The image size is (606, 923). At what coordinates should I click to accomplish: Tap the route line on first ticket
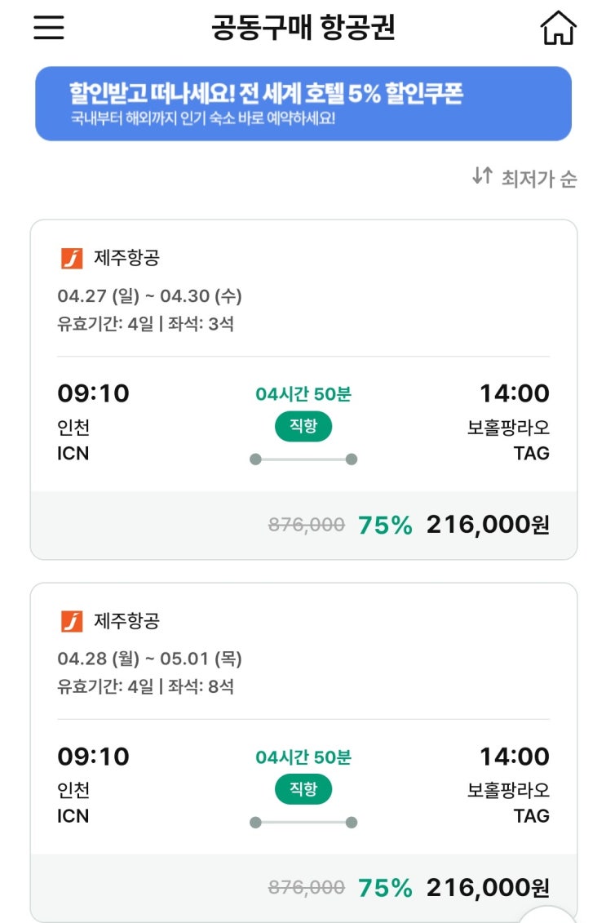[303, 459]
